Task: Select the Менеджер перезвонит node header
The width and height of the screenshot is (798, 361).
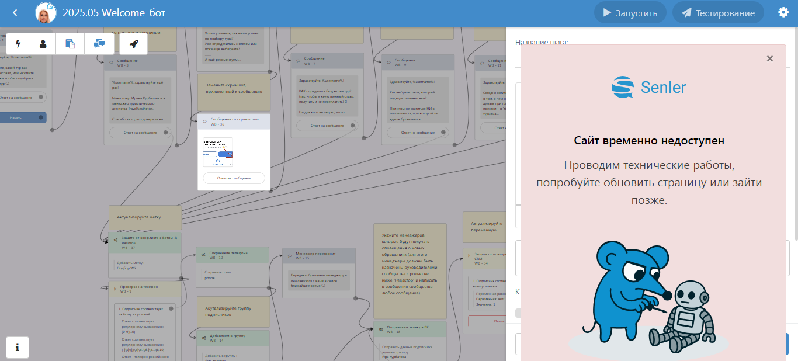Action: point(319,255)
